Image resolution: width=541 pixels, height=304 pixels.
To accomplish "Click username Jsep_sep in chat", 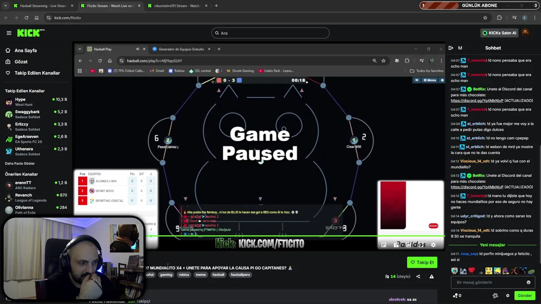I will 469,254.
